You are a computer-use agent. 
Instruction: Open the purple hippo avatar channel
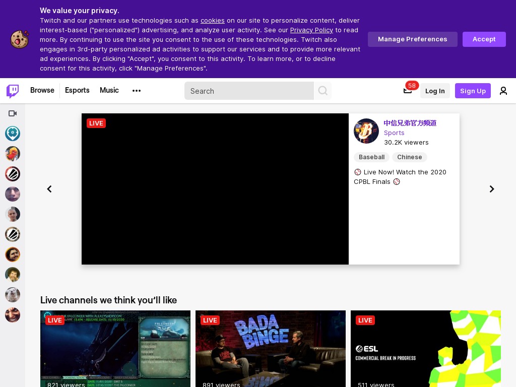tap(13, 194)
